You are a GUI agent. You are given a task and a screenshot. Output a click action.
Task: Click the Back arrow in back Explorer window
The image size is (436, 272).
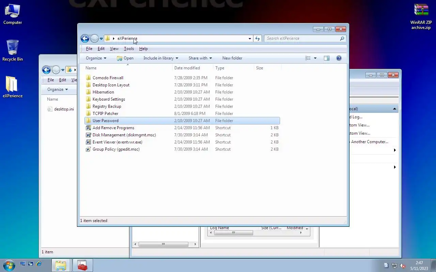(x=46, y=70)
